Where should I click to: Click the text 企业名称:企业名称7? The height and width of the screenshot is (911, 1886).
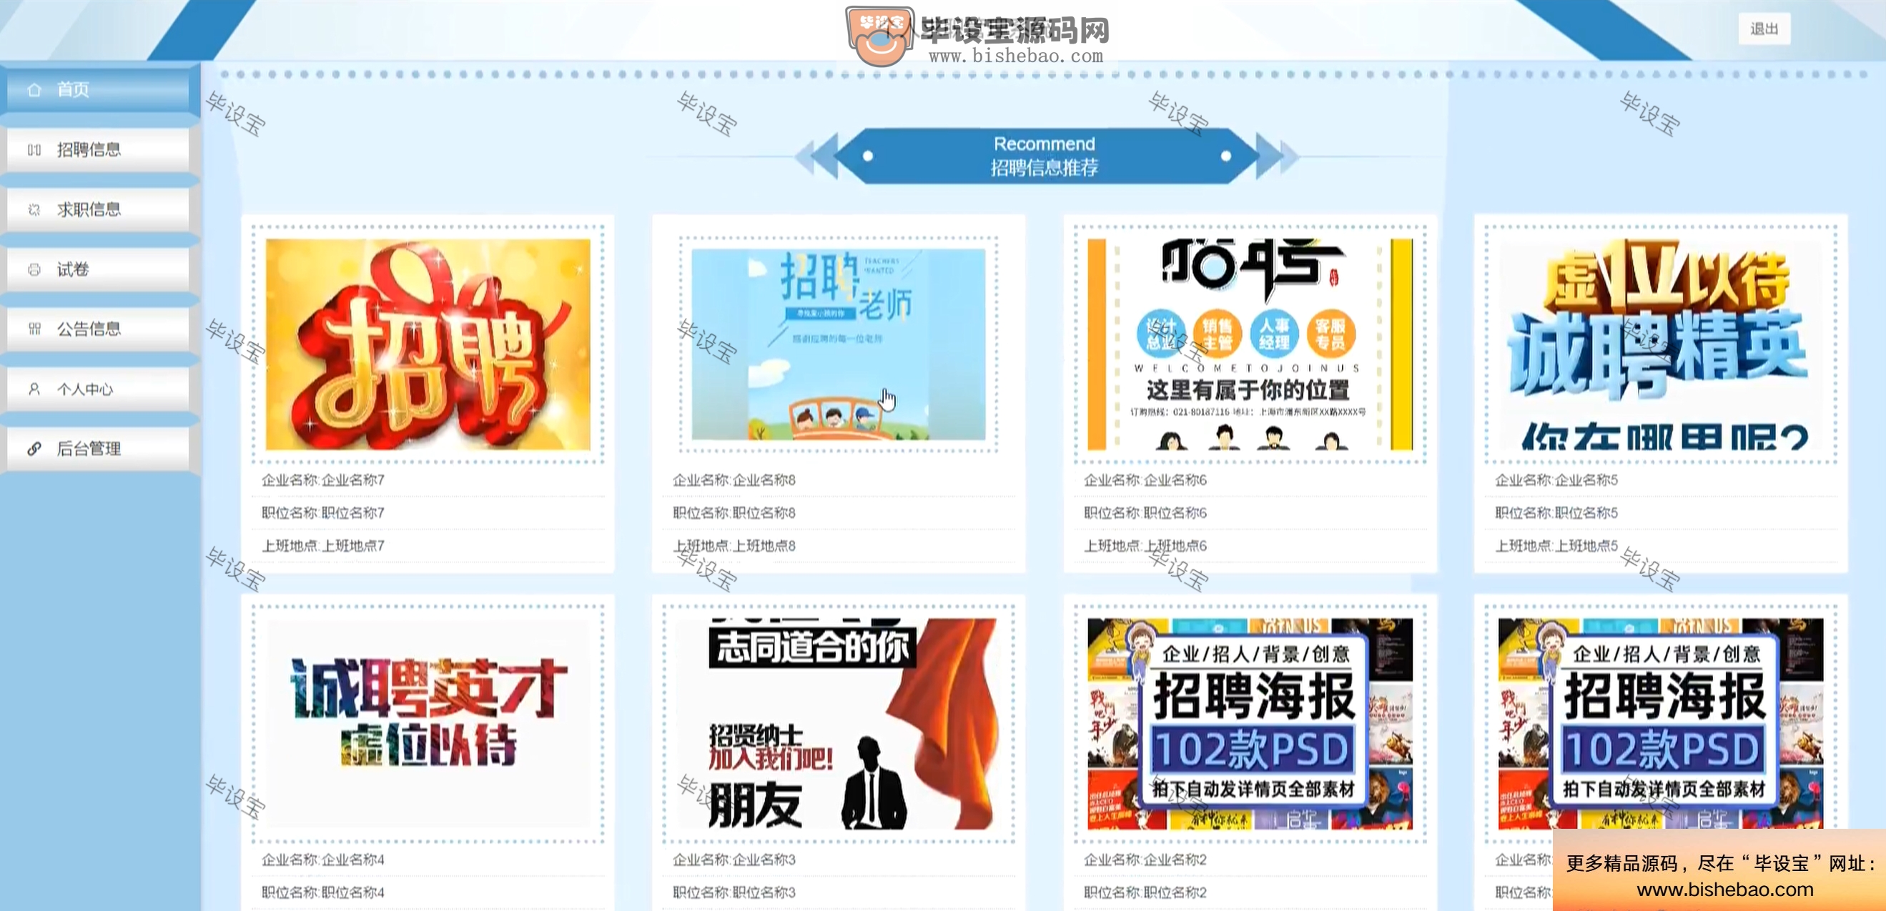323,480
